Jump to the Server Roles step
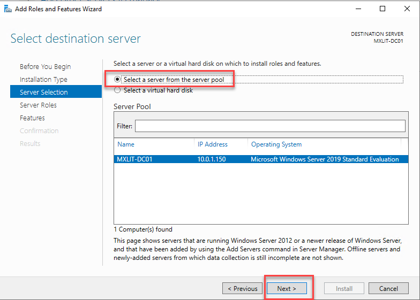The width and height of the screenshot is (420, 300). pos(38,105)
